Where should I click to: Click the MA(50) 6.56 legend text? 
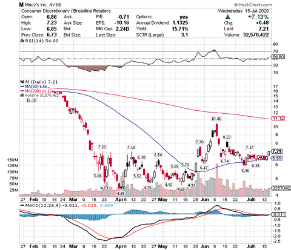point(36,87)
